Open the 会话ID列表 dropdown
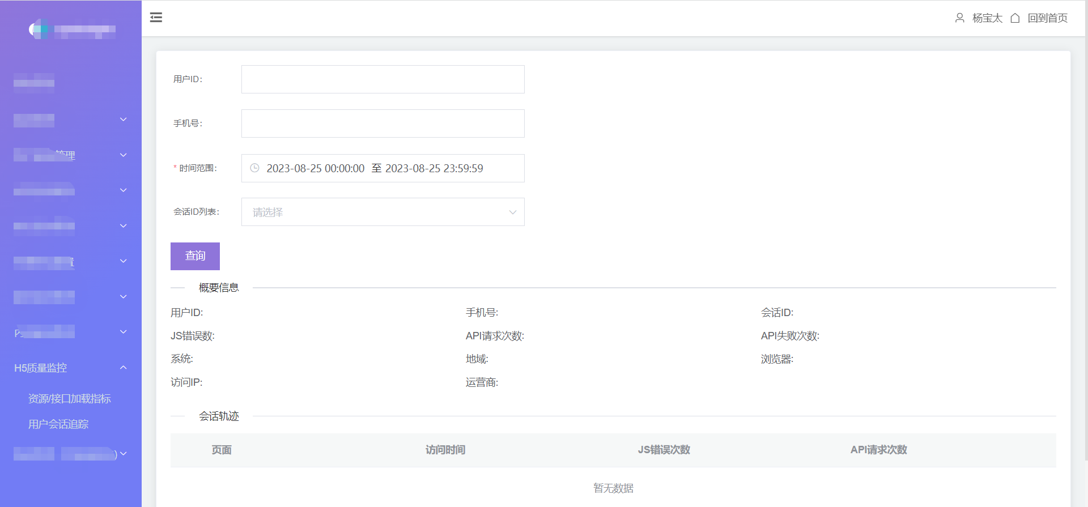 tap(383, 212)
